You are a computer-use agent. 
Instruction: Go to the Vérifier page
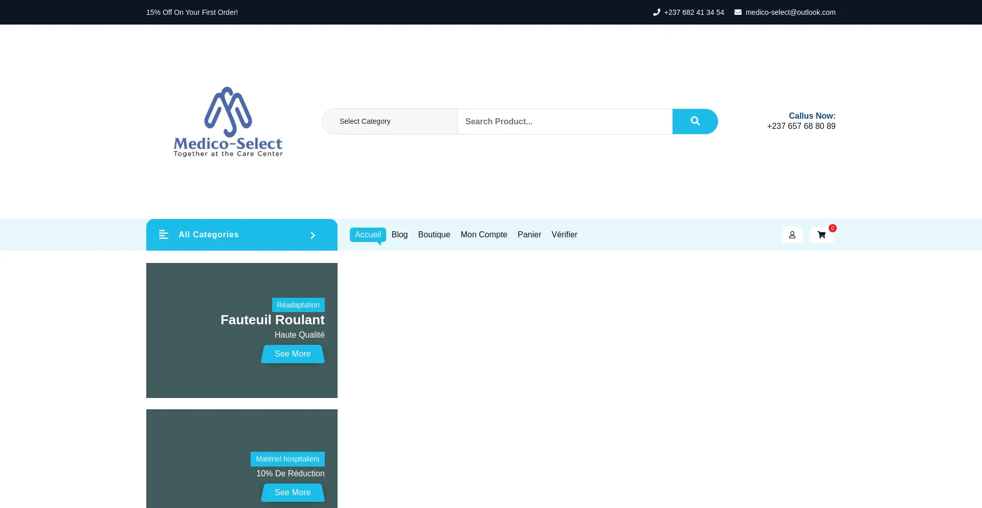(x=564, y=235)
